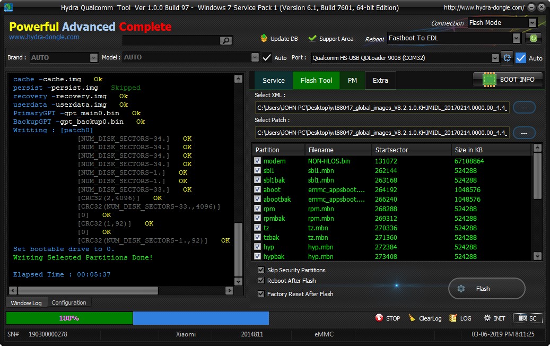Click the blue progress bar segment

201,318
